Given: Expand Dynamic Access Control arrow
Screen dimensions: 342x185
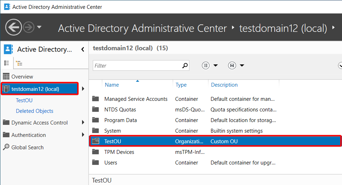Looking at the screenshot, I should tap(83, 122).
